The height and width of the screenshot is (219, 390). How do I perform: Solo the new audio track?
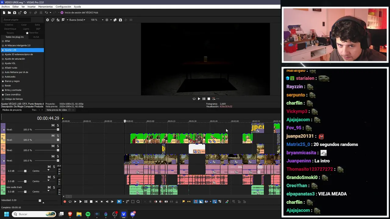pyautogui.click(x=54, y=187)
